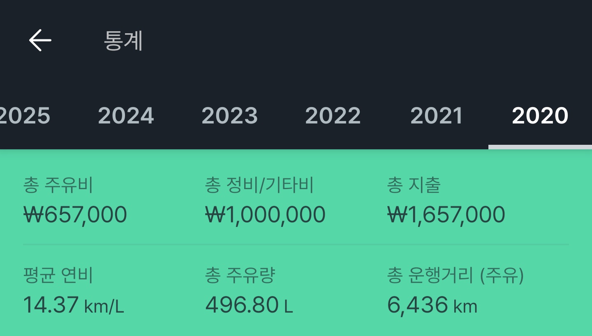The width and height of the screenshot is (592, 336).
Task: Tap the ₩1,000,000 maintenance cost value
Action: click(x=265, y=215)
